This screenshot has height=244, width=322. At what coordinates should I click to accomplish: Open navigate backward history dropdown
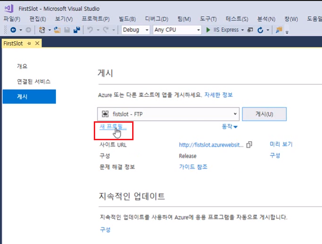pos(21,30)
